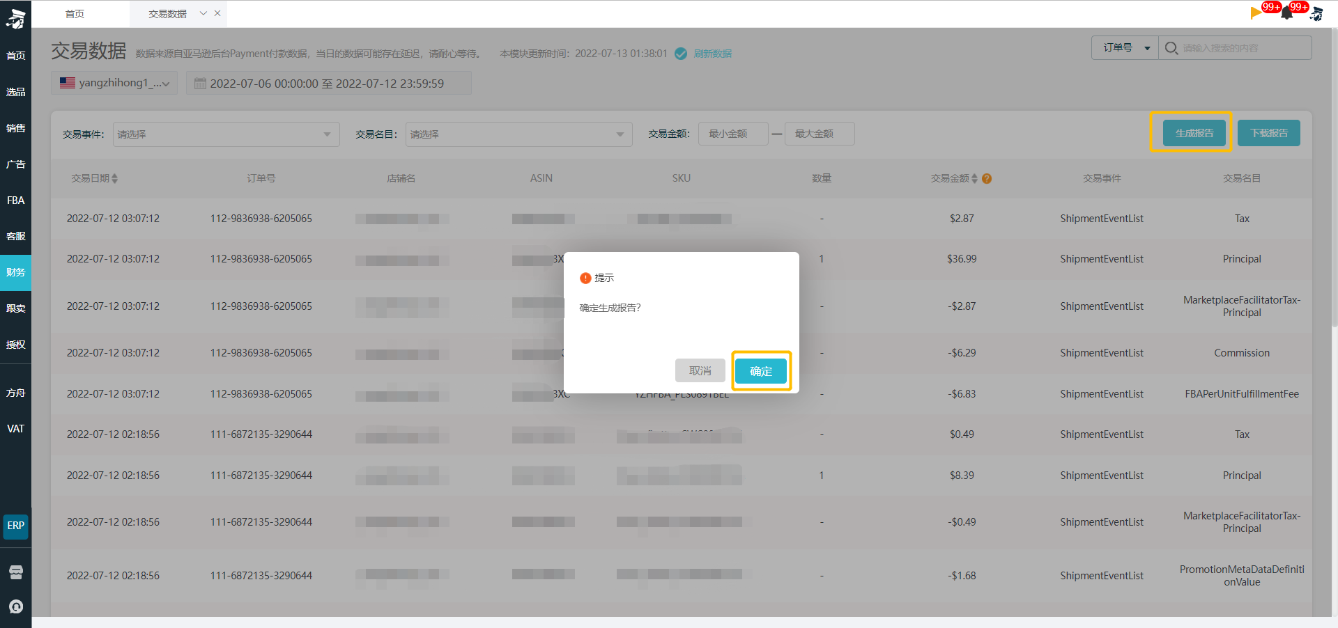
Task: Open VAT in the left sidebar
Action: [x=15, y=429]
